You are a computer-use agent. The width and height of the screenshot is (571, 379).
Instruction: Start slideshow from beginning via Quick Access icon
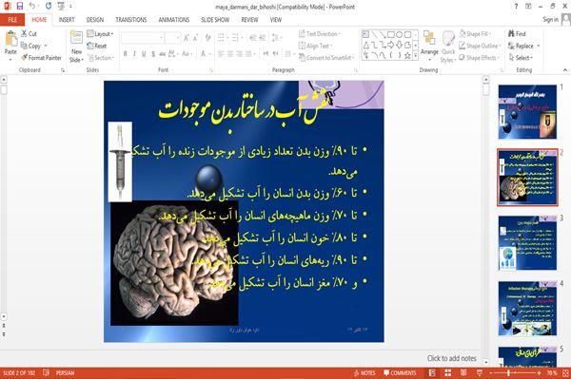[x=61, y=6]
